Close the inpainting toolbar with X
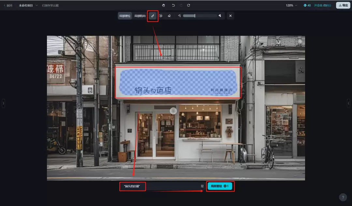The width and height of the screenshot is (352, 206). pyautogui.click(x=230, y=16)
